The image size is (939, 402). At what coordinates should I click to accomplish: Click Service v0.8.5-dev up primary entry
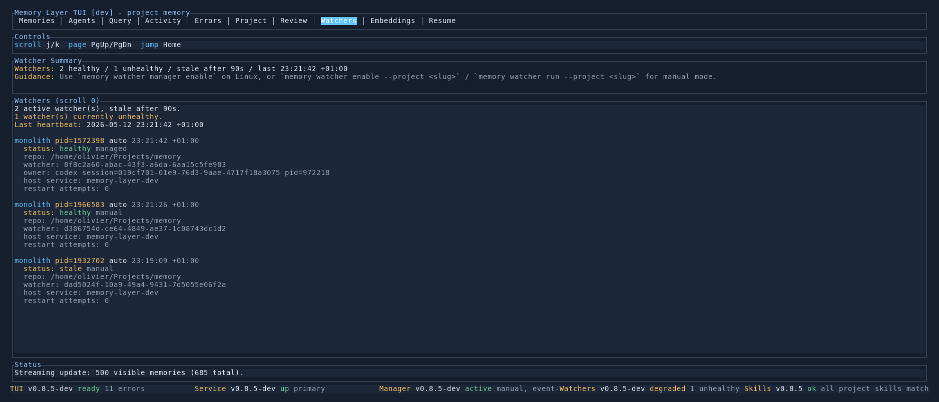tap(260, 388)
